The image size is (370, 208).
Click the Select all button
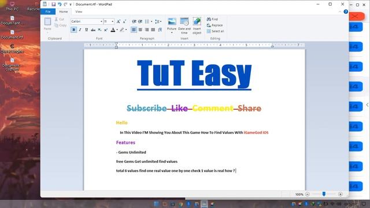click(x=215, y=31)
